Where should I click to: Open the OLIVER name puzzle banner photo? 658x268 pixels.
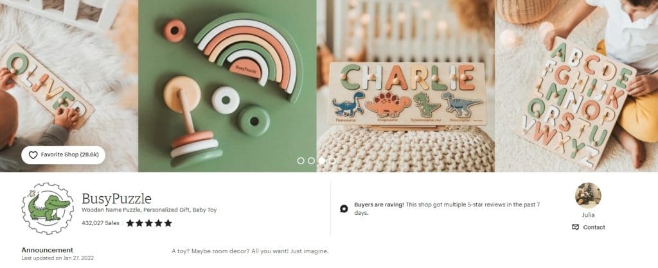[x=69, y=86]
